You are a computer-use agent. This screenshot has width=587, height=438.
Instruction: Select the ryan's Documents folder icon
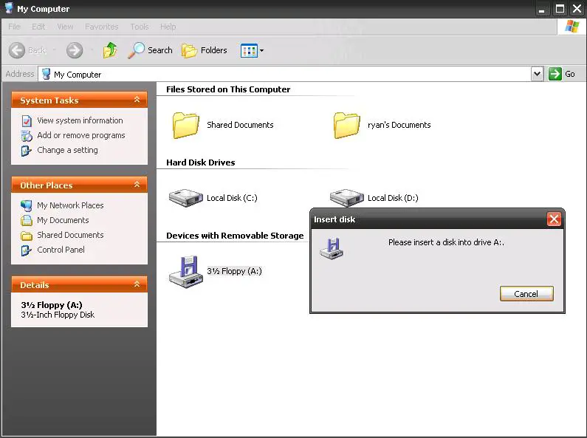point(346,125)
